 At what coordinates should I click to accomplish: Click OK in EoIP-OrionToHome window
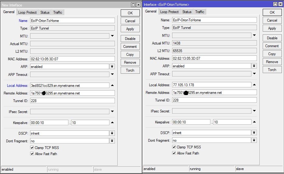coord(272,12)
